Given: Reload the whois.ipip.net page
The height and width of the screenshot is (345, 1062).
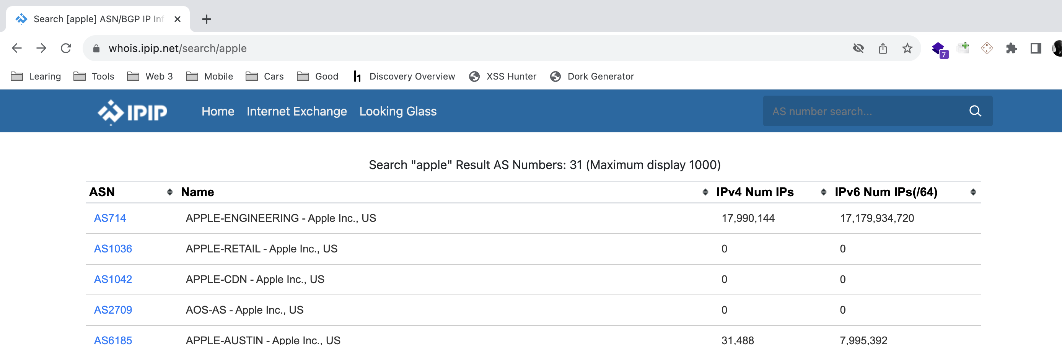Looking at the screenshot, I should click(x=66, y=48).
